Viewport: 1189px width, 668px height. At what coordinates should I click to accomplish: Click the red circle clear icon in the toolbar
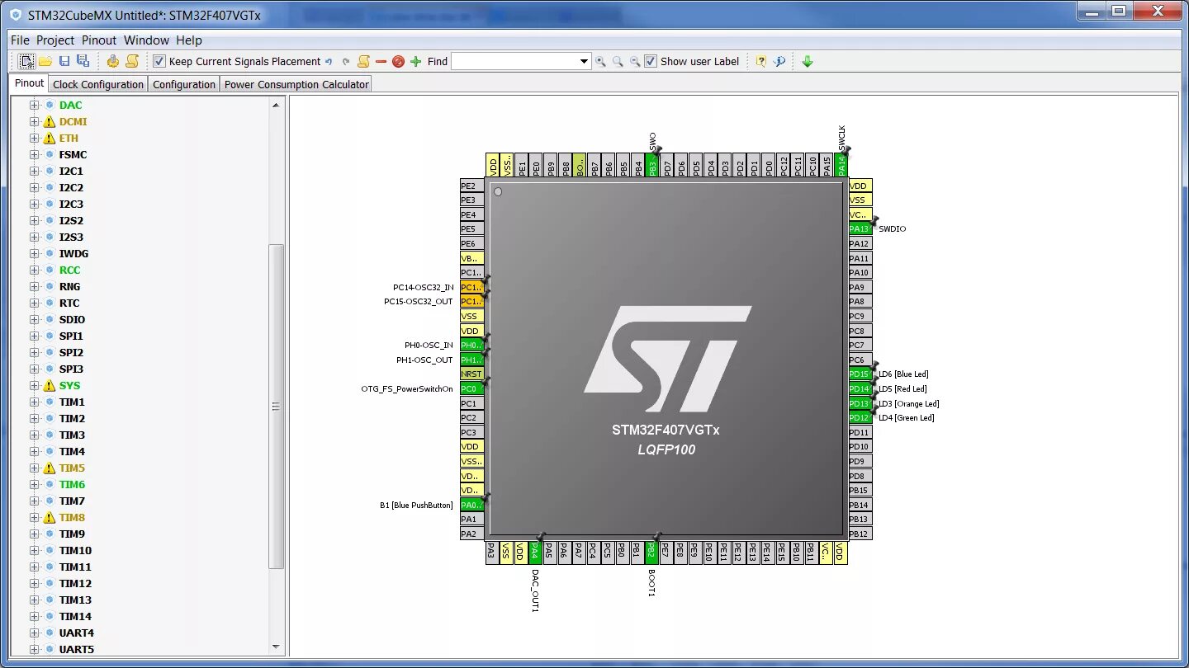click(x=398, y=62)
